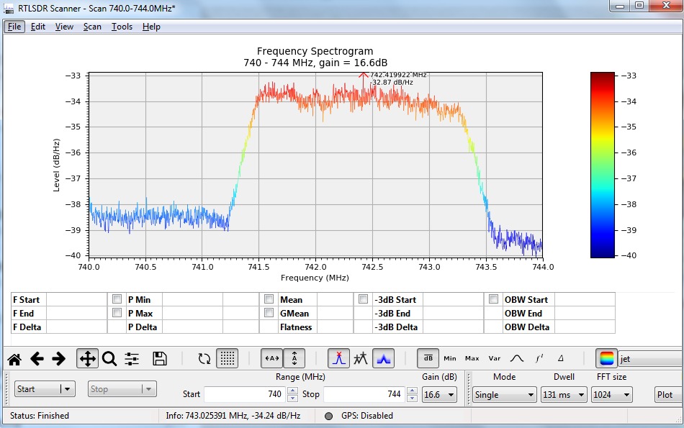Toggle the rainbow colour map icon
Viewport: 684px width, 428px height.
(607, 359)
